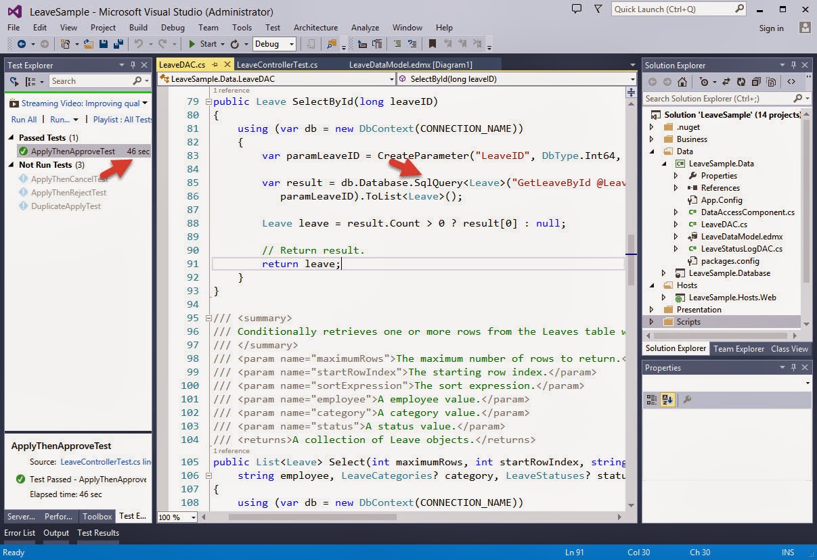Viewport: 817px width, 560px height.
Task: Save the current file with the single-disk icon
Action: (104, 44)
